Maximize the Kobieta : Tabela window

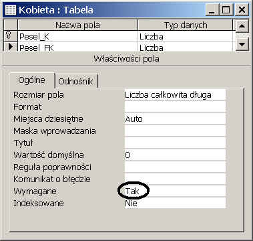[226, 10]
